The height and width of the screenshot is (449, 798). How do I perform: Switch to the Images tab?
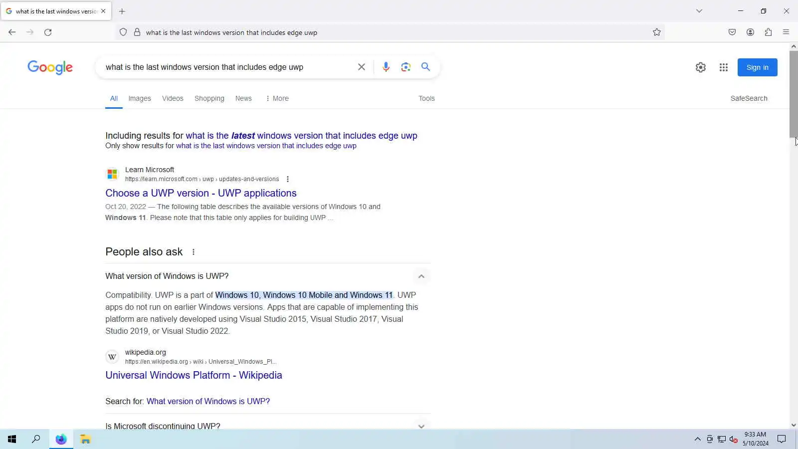[x=140, y=98]
